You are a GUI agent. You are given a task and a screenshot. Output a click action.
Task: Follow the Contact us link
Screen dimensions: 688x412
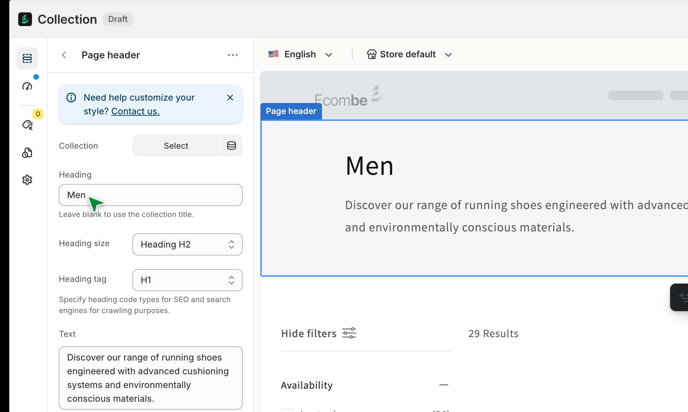click(135, 111)
